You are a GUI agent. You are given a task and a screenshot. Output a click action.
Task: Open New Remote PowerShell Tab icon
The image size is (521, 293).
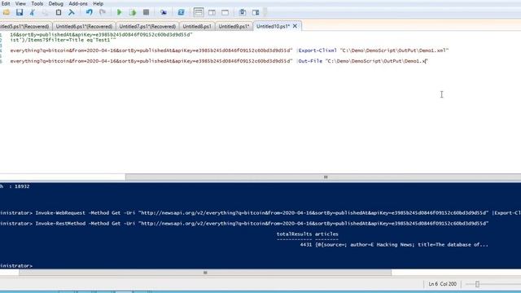coord(163,13)
